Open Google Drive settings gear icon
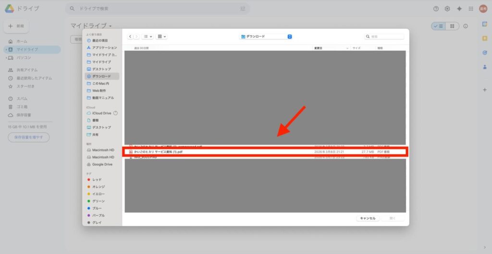The width and height of the screenshot is (492, 254). 447,9
